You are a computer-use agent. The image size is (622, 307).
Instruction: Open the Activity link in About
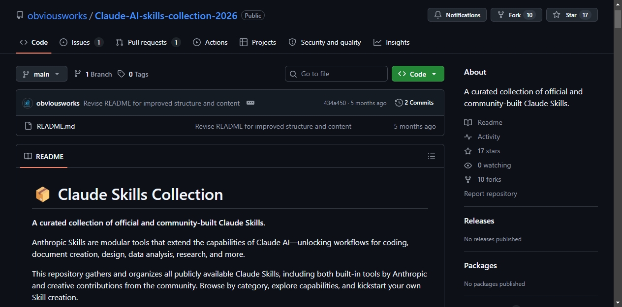(x=482, y=137)
